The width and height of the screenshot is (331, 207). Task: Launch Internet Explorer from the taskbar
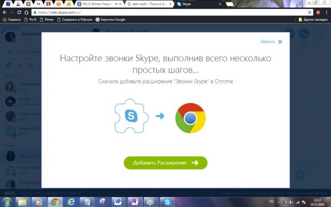[x=71, y=202]
